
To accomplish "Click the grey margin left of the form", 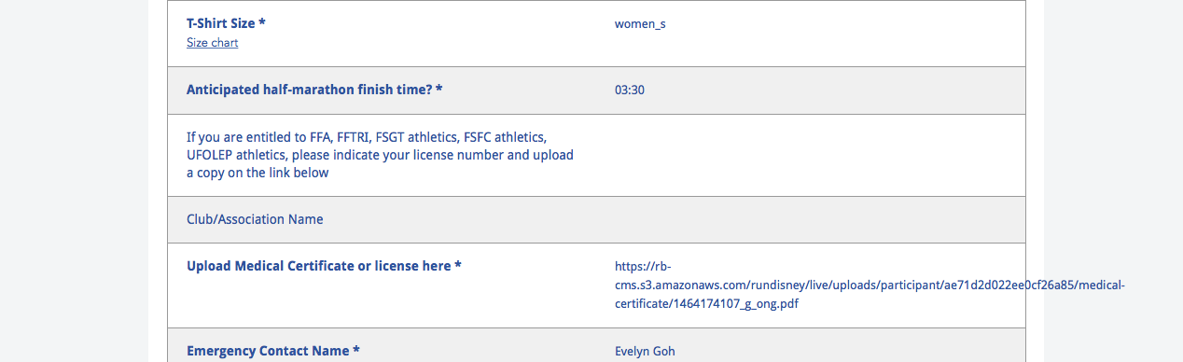I will tap(74, 181).
